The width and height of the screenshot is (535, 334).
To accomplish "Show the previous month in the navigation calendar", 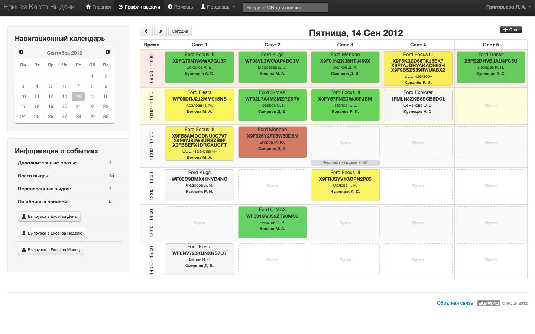I will tap(21, 52).
